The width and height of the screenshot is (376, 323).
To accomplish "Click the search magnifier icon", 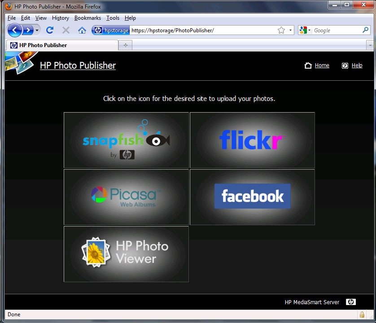I will coord(365,30).
